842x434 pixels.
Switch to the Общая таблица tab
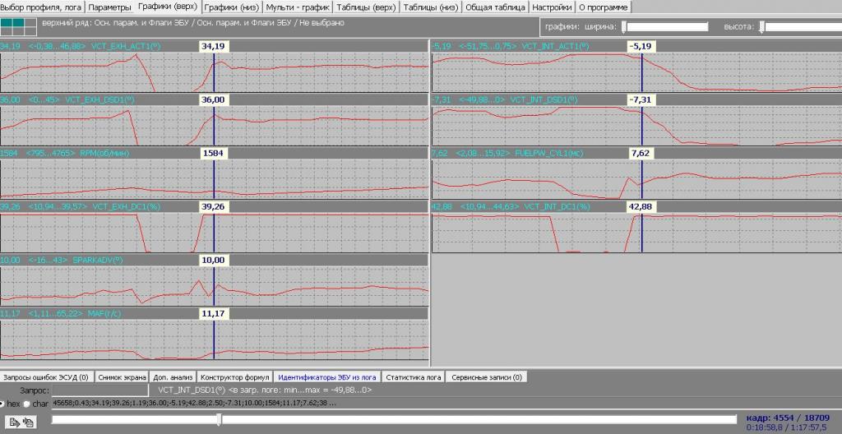[x=496, y=7]
